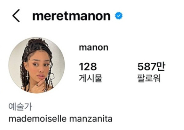
Task: Tap the 팔로워 label
Action: (x=149, y=78)
